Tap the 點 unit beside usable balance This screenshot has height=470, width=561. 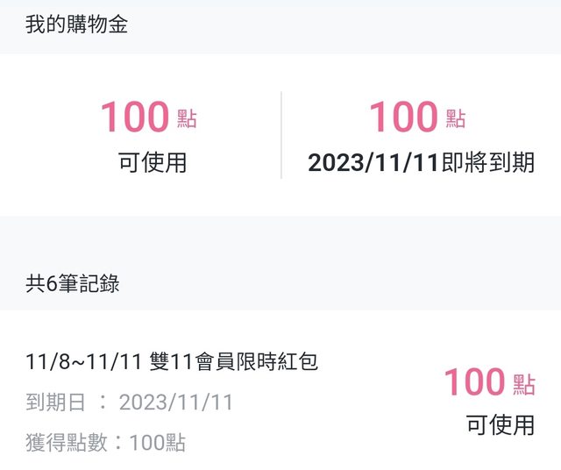click(x=187, y=119)
